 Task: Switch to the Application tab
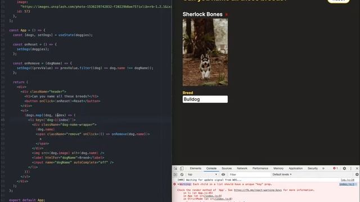click(295, 168)
